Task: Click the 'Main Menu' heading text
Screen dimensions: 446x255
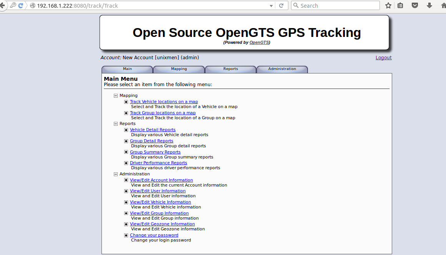Action: [121, 79]
